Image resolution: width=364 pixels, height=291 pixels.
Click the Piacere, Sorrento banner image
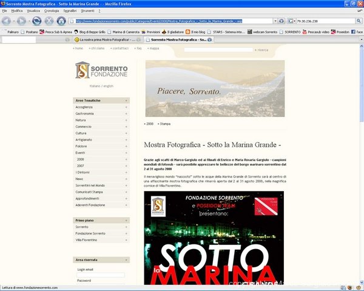(215, 89)
